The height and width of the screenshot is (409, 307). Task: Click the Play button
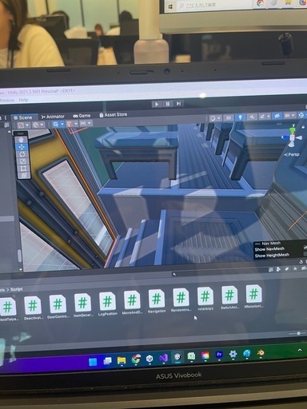[157, 104]
